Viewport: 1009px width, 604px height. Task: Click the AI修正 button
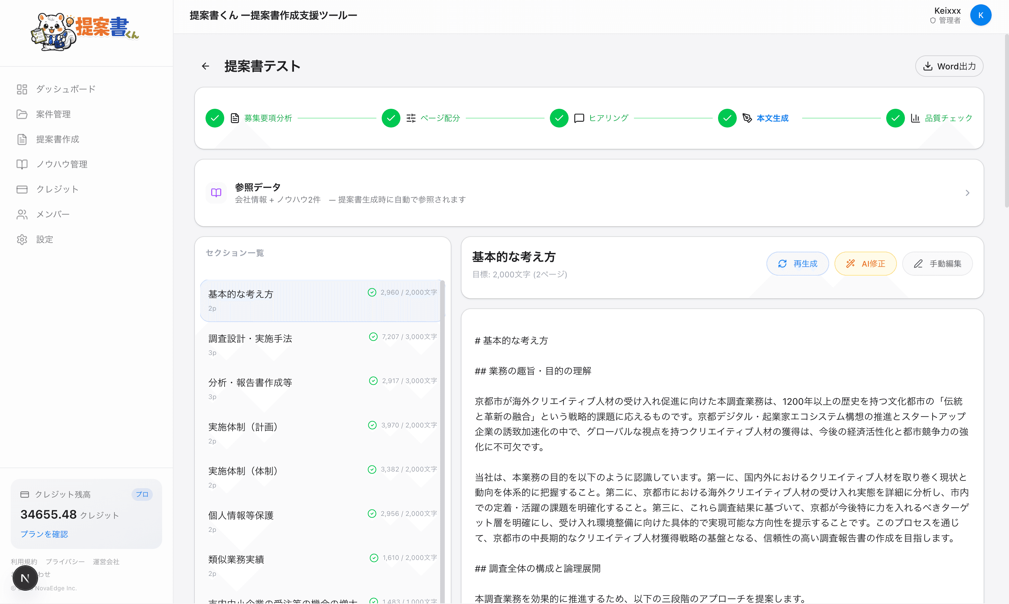coord(866,263)
